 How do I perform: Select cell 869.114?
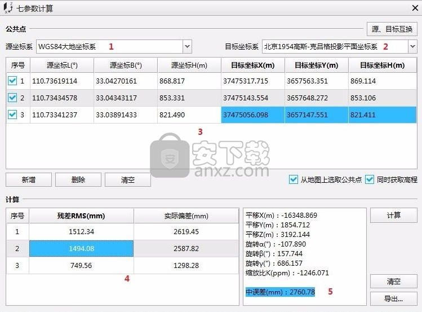383,81
